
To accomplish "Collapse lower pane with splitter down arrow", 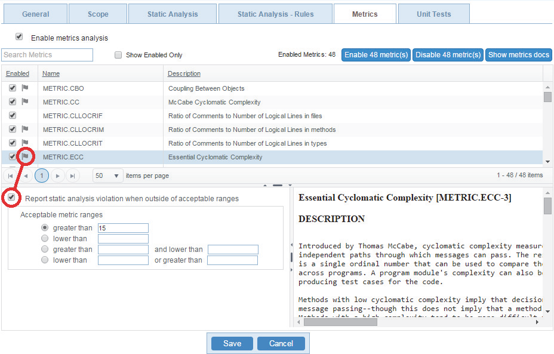I will click(290, 185).
